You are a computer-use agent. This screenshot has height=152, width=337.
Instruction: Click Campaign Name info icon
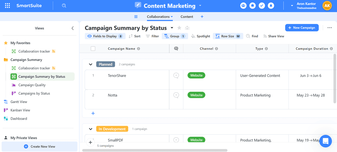click(x=139, y=49)
